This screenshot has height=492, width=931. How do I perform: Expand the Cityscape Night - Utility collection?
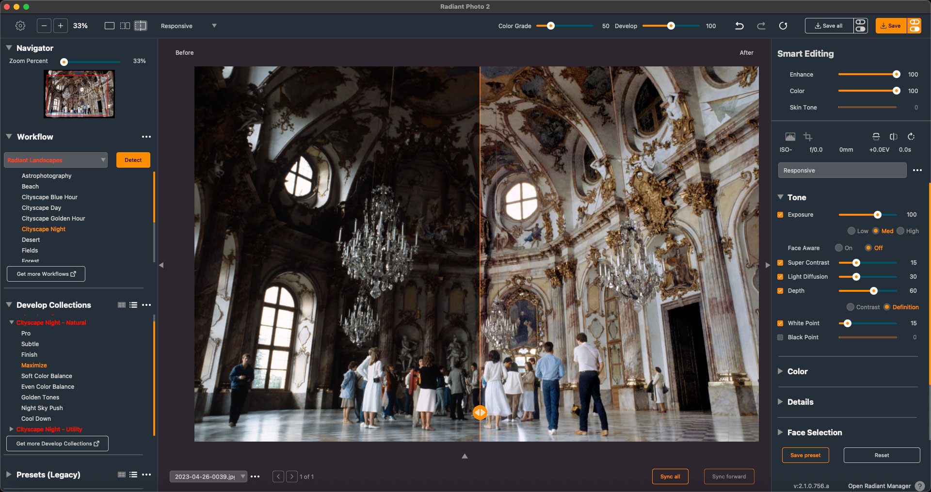11,429
